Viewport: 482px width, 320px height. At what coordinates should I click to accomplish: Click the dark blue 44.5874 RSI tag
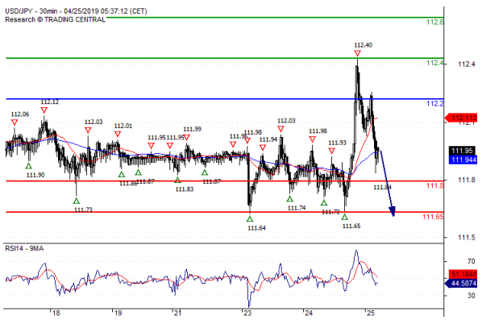[x=461, y=283]
